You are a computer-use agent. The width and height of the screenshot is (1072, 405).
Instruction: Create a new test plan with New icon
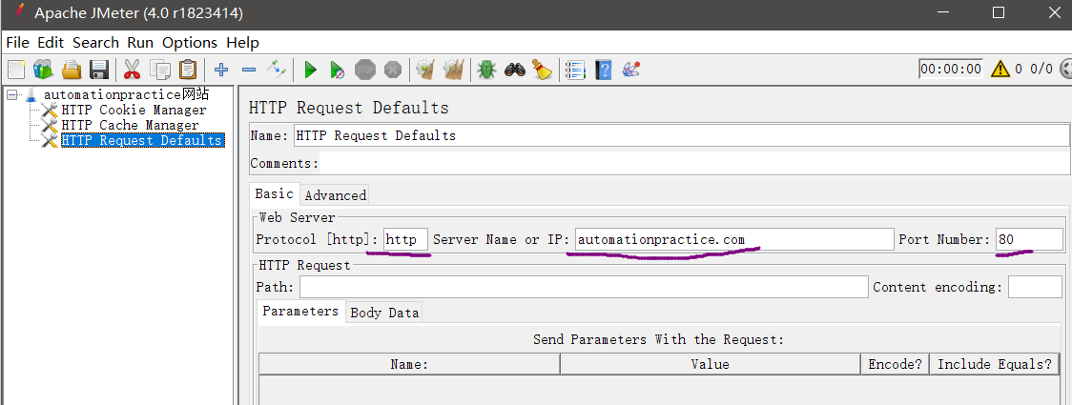point(15,69)
